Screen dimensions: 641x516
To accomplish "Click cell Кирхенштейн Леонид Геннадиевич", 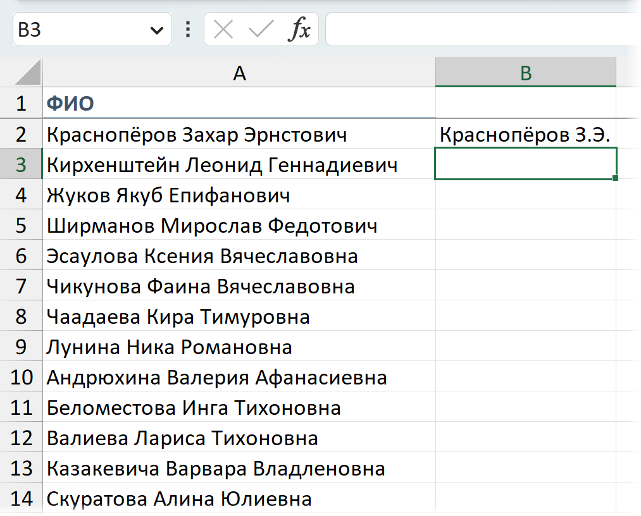I will pyautogui.click(x=239, y=164).
